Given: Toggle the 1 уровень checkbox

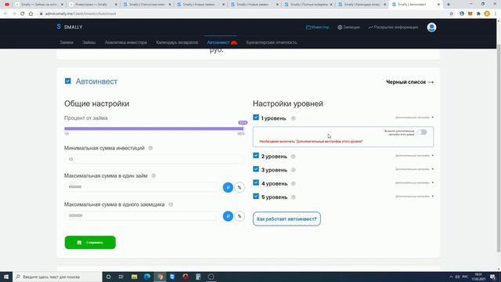Looking at the screenshot, I should [256, 117].
